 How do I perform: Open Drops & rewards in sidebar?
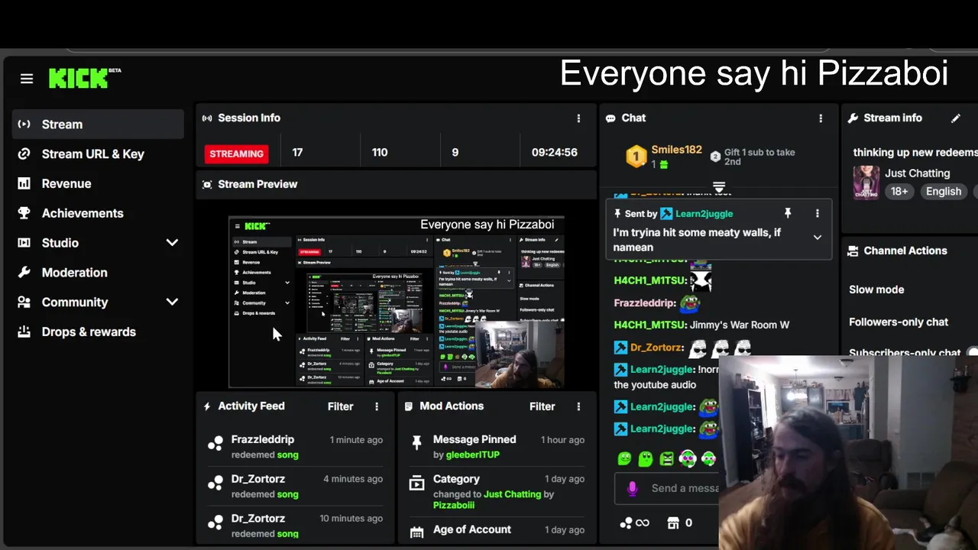98,332
